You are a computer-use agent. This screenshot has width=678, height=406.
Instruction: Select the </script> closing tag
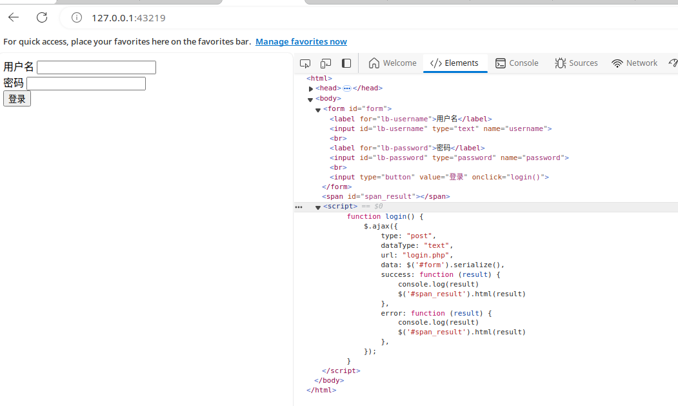(x=341, y=370)
